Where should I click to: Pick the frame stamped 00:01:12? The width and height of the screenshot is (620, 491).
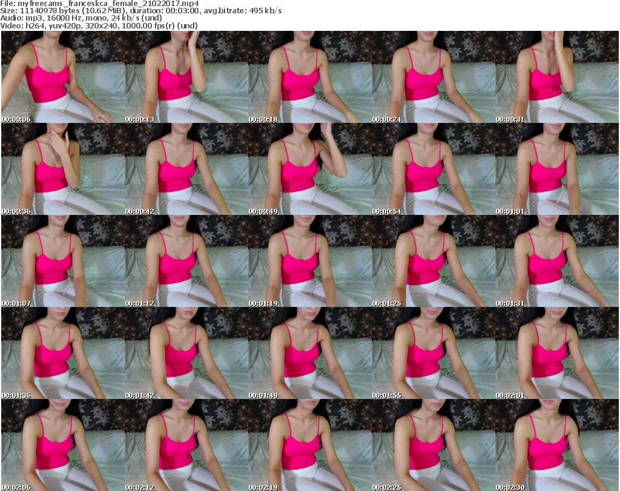tap(186, 261)
